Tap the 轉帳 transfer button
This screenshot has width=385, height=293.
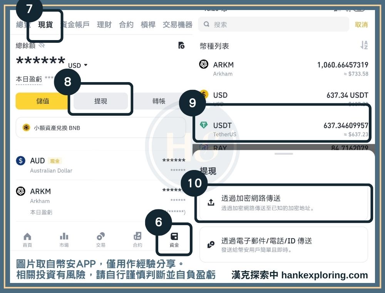click(x=159, y=101)
